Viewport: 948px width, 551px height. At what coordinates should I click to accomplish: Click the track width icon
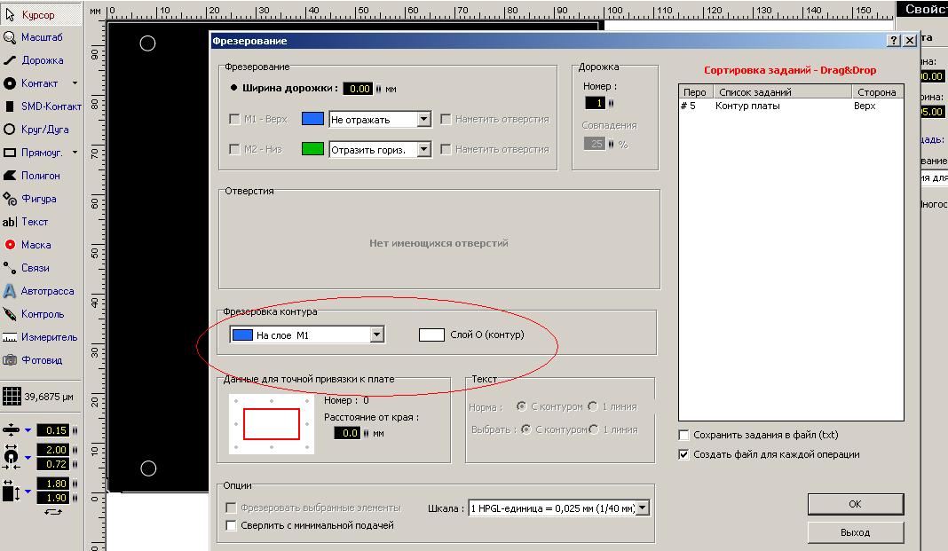[11, 430]
